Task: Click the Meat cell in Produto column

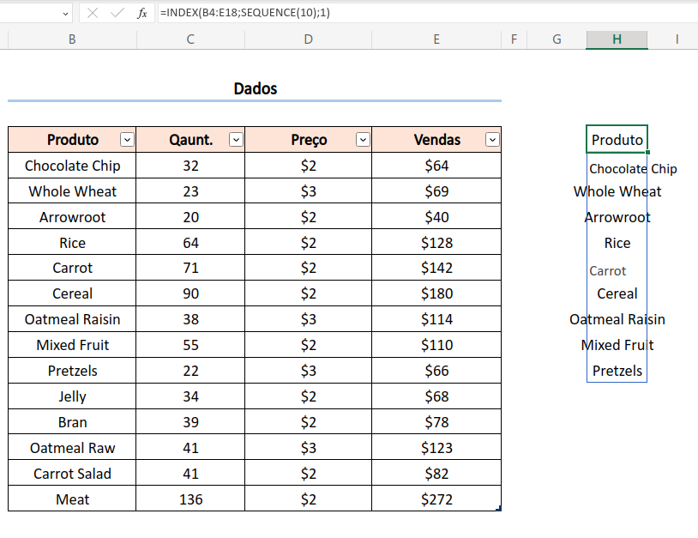Action: click(72, 499)
